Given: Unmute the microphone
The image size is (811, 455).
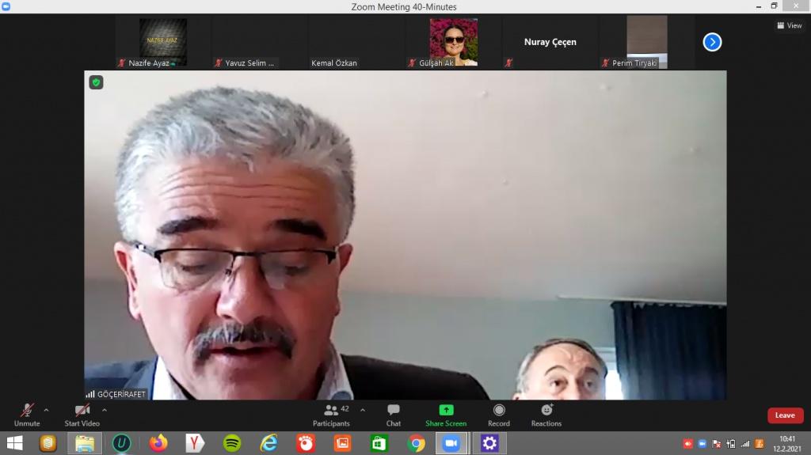Looking at the screenshot, I should [27, 415].
